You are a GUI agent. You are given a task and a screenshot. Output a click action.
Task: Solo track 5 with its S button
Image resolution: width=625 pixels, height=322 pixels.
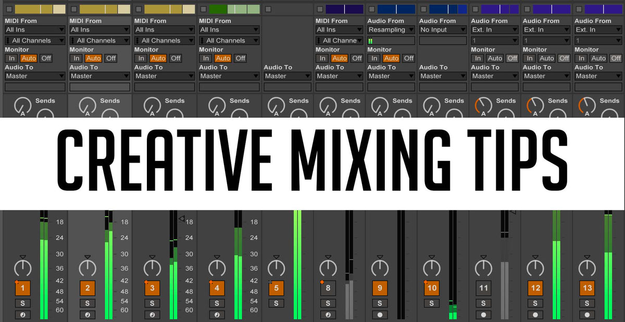pyautogui.click(x=276, y=303)
